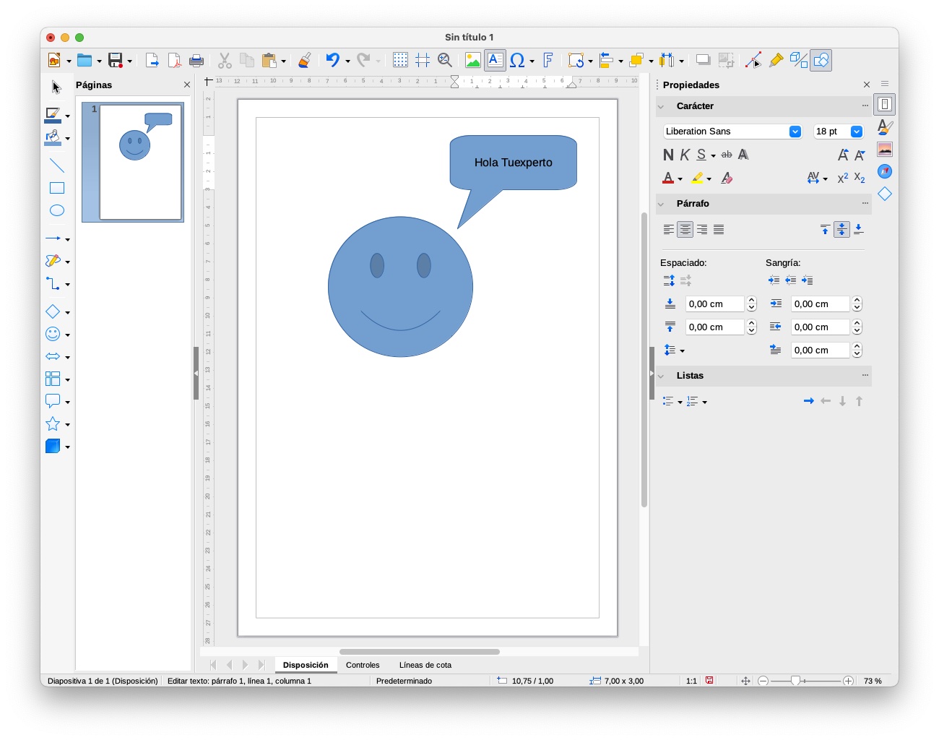Click the Insert Image toolbar icon
The image size is (939, 740).
click(473, 61)
